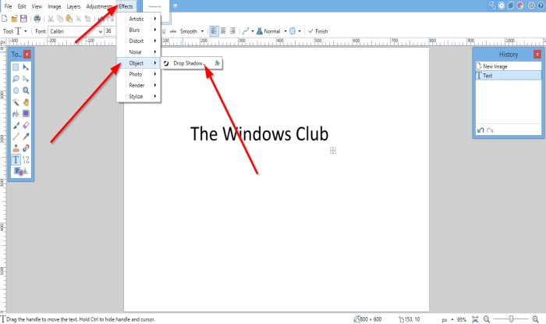The width and height of the screenshot is (546, 324).
Task: Select Text history entry
Action: (509, 76)
